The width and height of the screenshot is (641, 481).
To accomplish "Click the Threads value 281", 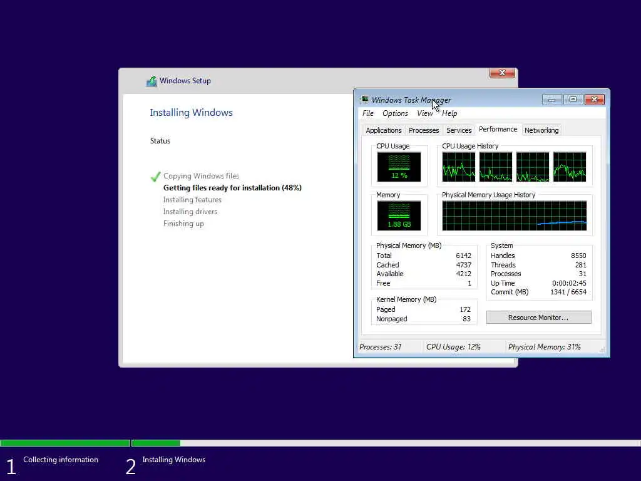I will click(x=580, y=265).
